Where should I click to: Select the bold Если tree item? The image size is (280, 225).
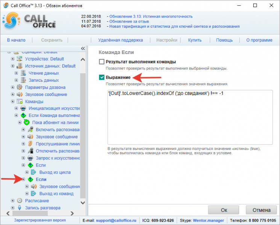41,179
